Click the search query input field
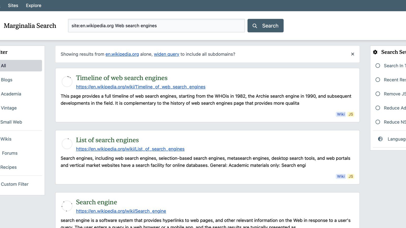The height and width of the screenshot is (228, 406). tap(156, 26)
